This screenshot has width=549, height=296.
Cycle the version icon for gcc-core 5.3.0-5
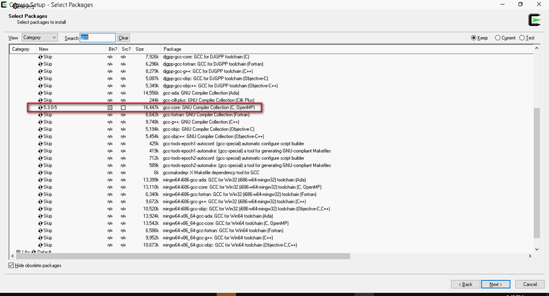(40, 108)
